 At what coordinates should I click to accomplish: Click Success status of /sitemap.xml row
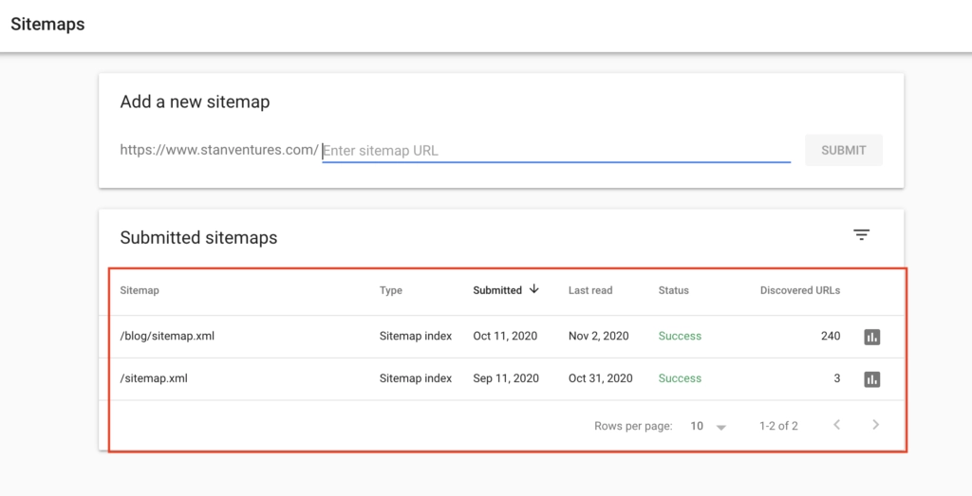(x=680, y=378)
